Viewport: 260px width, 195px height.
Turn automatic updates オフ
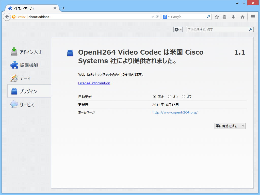tap(183, 97)
